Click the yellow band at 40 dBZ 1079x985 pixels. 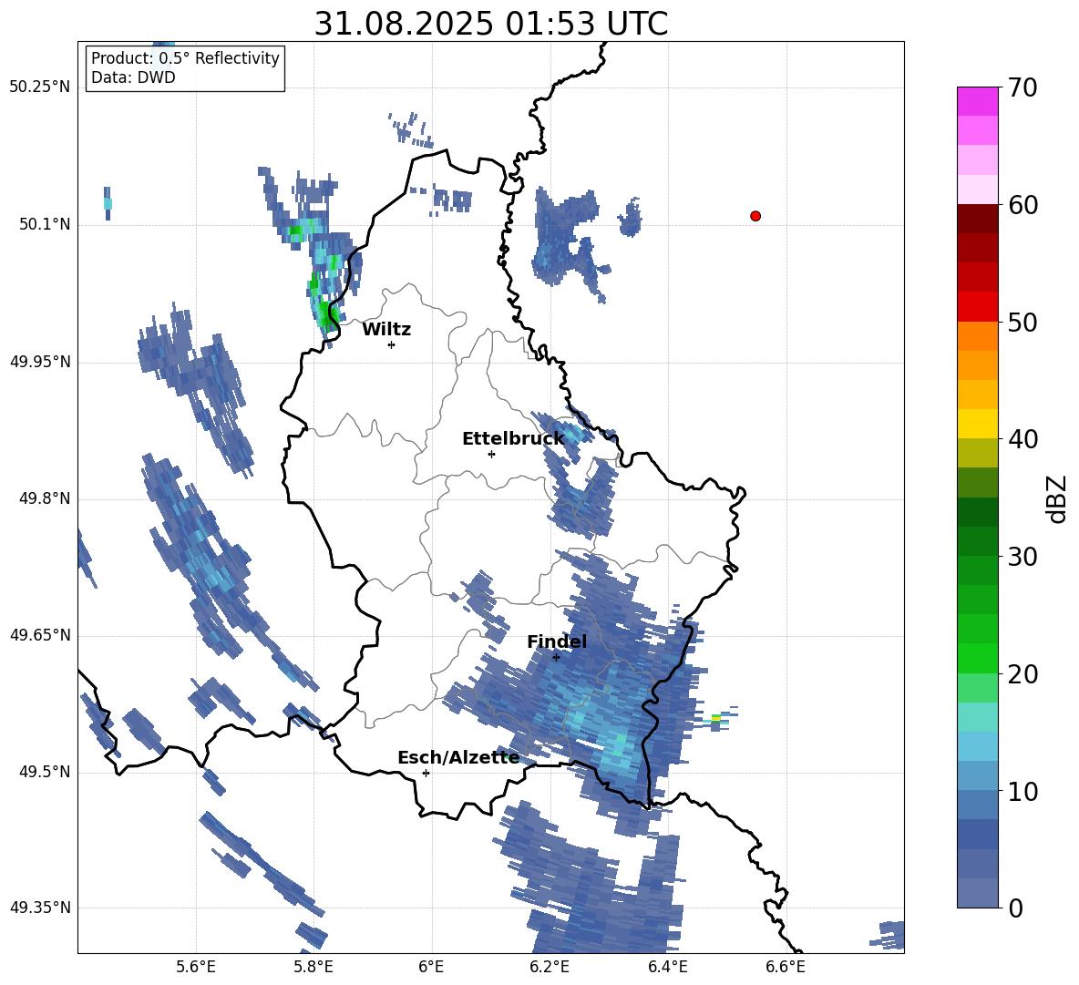pyautogui.click(x=977, y=424)
